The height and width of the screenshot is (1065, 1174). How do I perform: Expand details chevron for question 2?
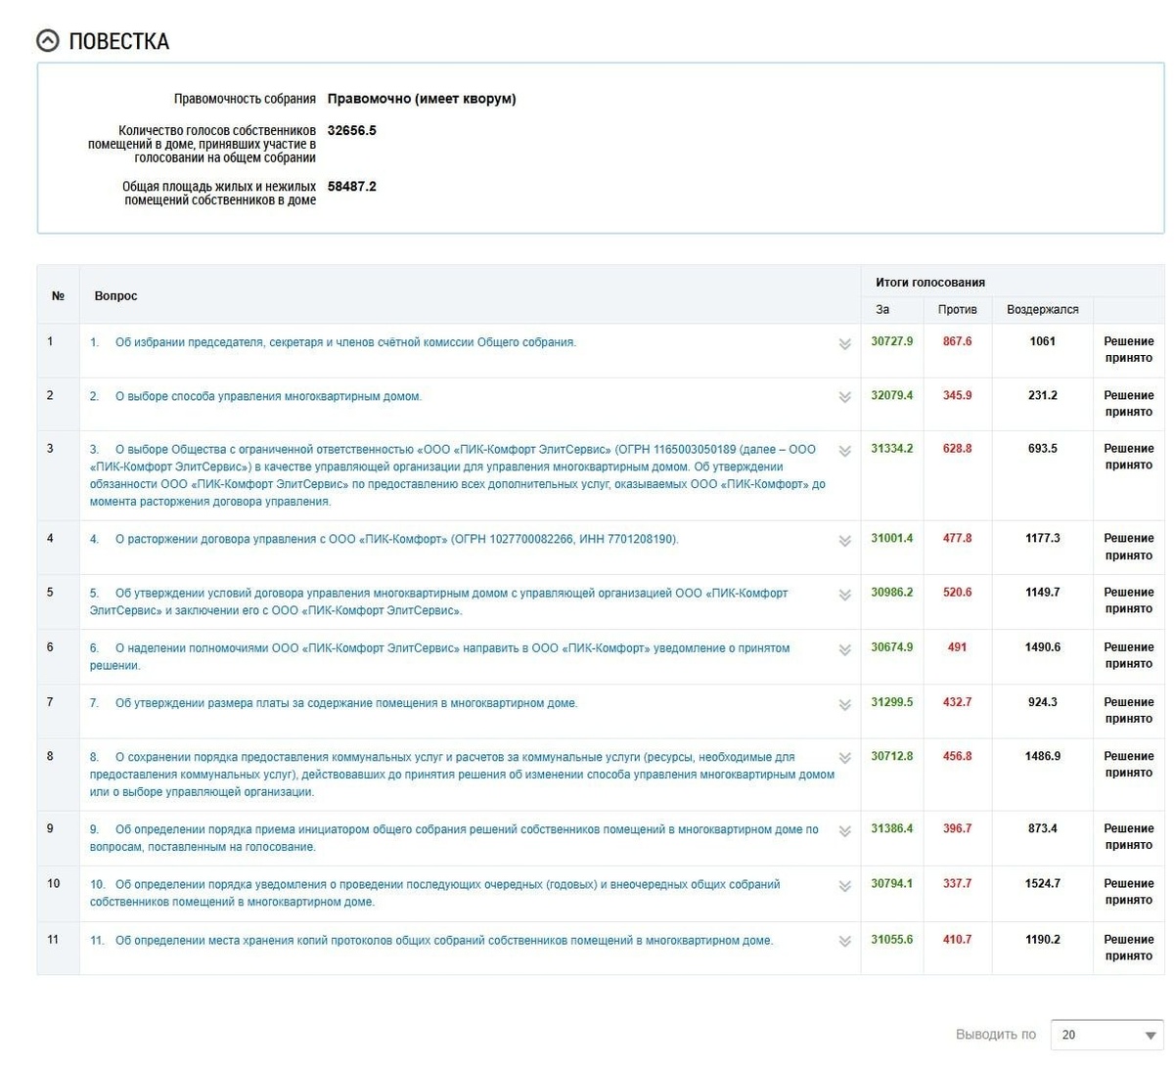tap(844, 398)
